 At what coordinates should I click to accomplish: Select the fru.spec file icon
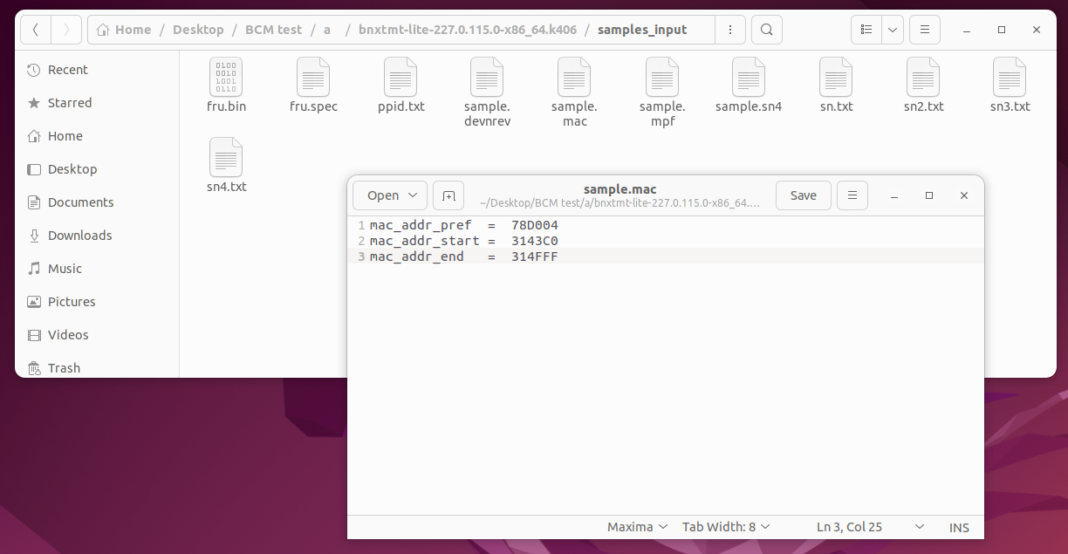[x=313, y=78]
